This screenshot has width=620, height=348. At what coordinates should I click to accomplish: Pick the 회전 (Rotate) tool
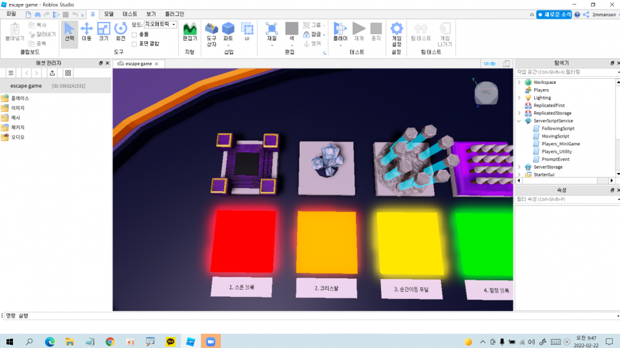(121, 32)
